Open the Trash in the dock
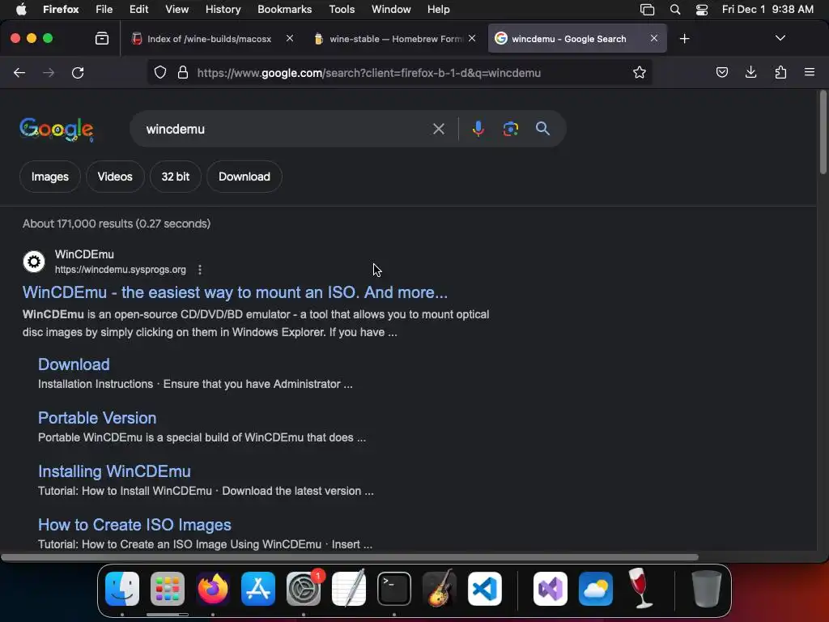 click(706, 589)
